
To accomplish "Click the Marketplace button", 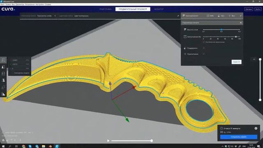I will pos(249,9).
